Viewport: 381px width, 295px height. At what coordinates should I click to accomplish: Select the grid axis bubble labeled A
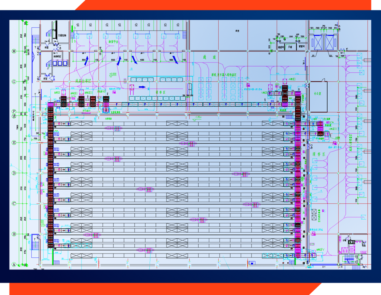coord(14,265)
